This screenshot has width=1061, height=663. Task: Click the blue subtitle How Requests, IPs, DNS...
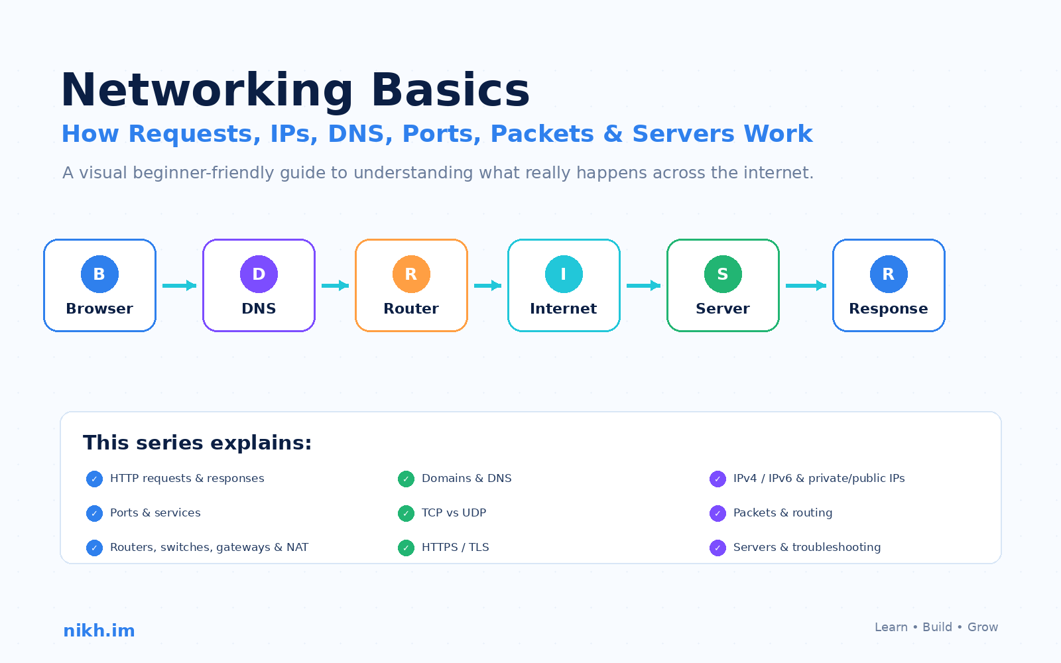coord(437,134)
